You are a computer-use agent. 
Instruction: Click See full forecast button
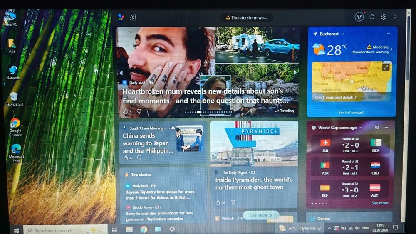pyautogui.click(x=351, y=112)
